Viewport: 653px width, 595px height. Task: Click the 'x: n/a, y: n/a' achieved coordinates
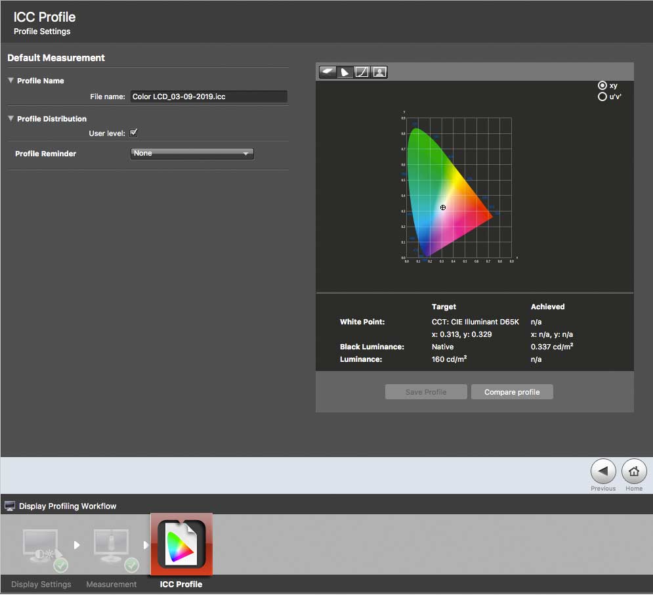coord(552,334)
